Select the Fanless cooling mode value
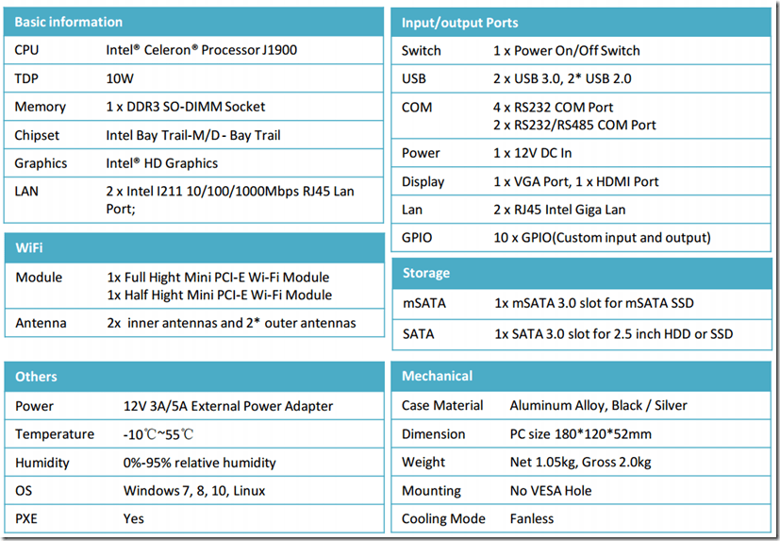Image resolution: width=780 pixels, height=541 pixels. pos(532,518)
